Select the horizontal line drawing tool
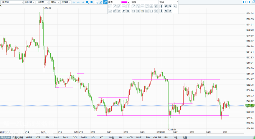The width and height of the screenshot is (255, 139). pos(124,6)
